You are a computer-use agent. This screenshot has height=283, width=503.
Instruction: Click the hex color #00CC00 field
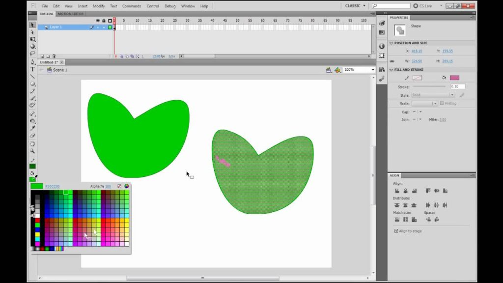(52, 186)
